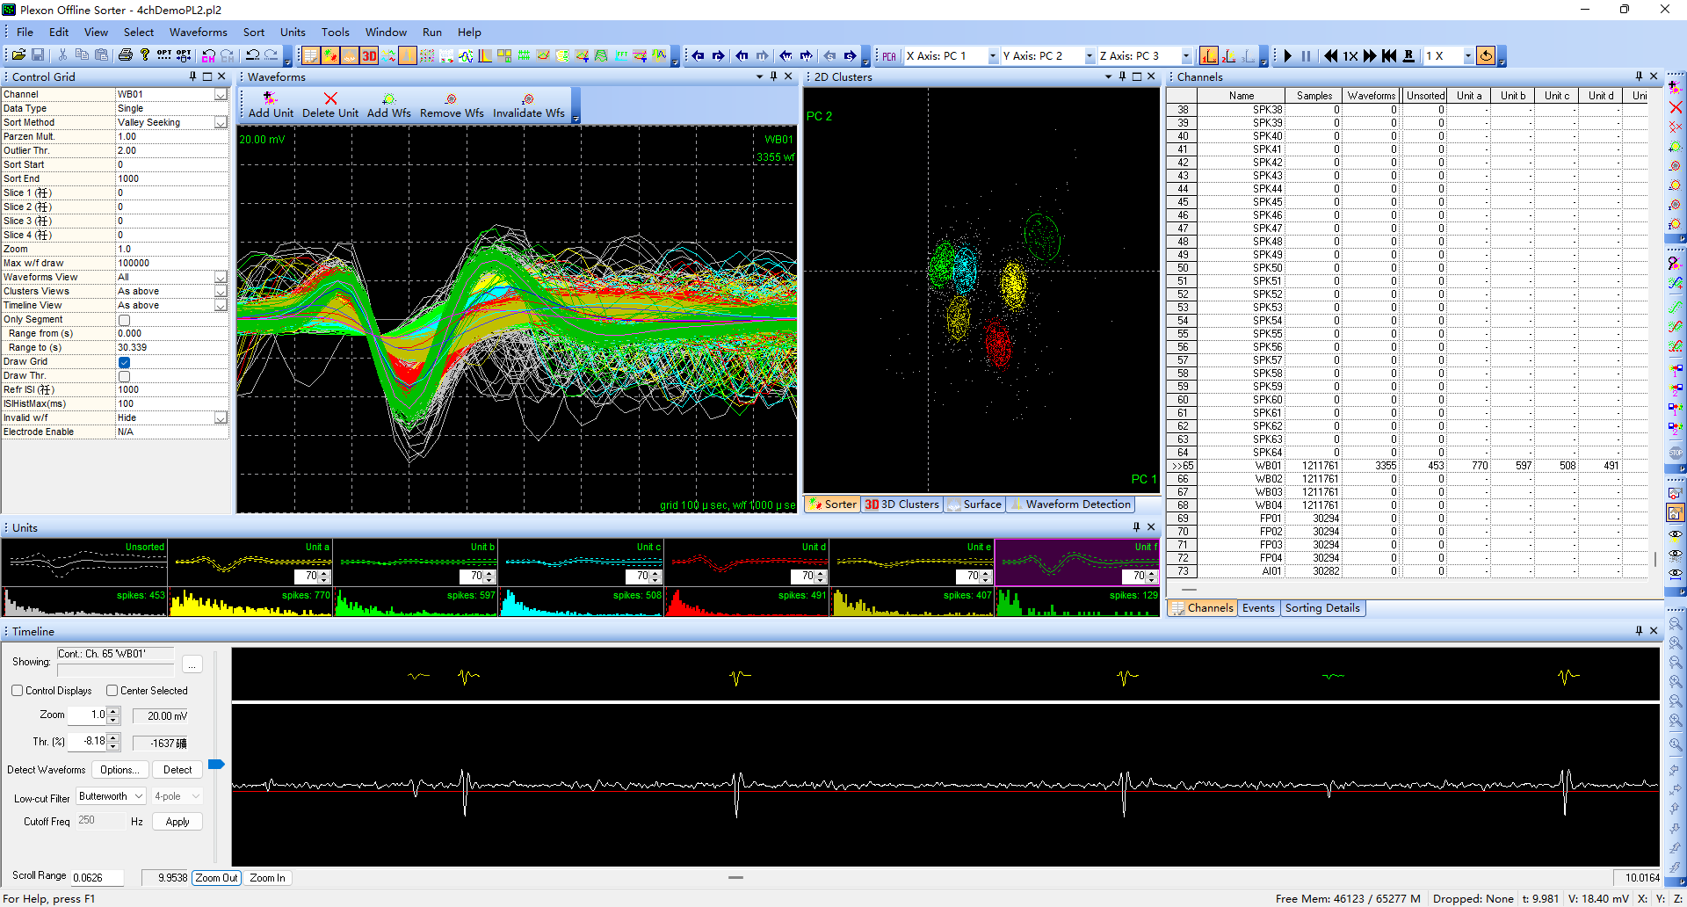Image resolution: width=1687 pixels, height=907 pixels.
Task: Click the Print icon in toolbar
Action: coord(126,55)
